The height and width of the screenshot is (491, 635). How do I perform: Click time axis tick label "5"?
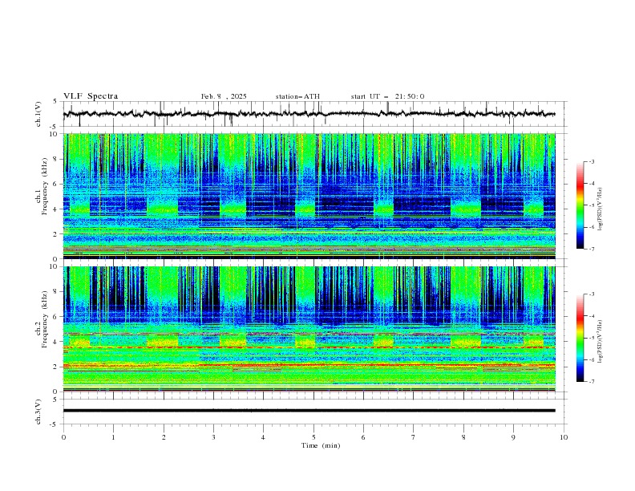313,437
